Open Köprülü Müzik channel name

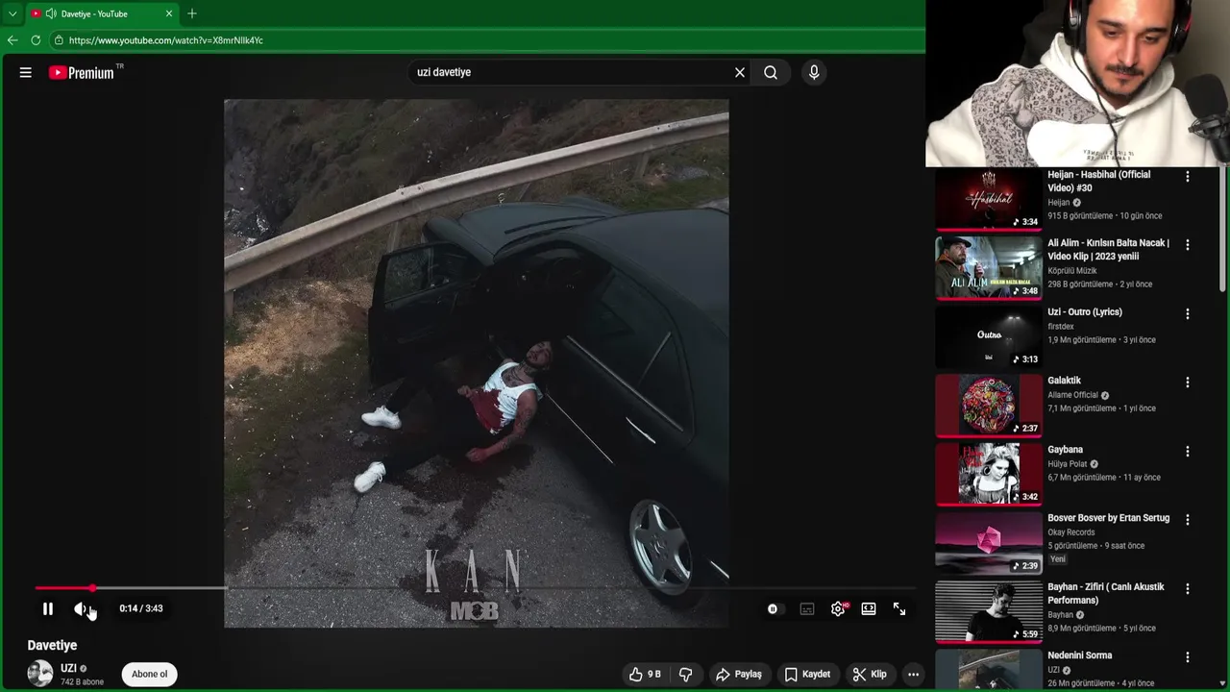(x=1072, y=271)
